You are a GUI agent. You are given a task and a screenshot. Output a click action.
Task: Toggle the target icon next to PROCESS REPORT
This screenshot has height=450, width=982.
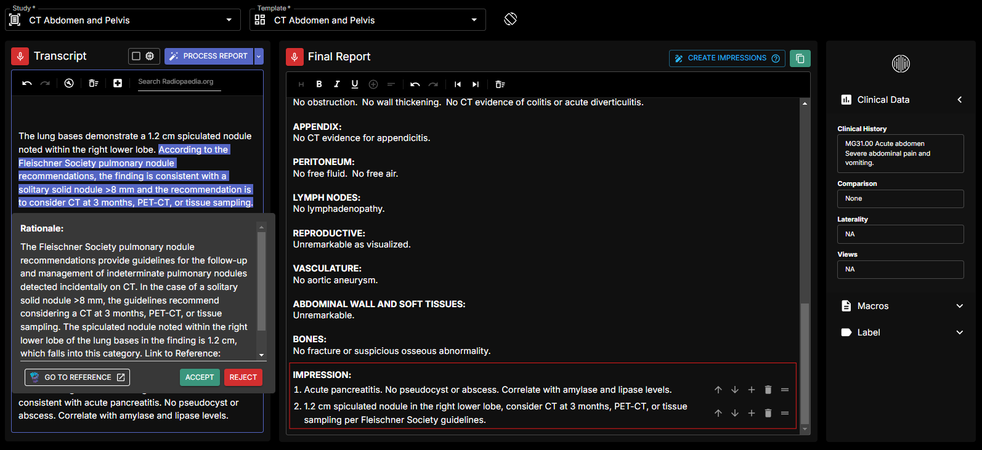point(150,56)
